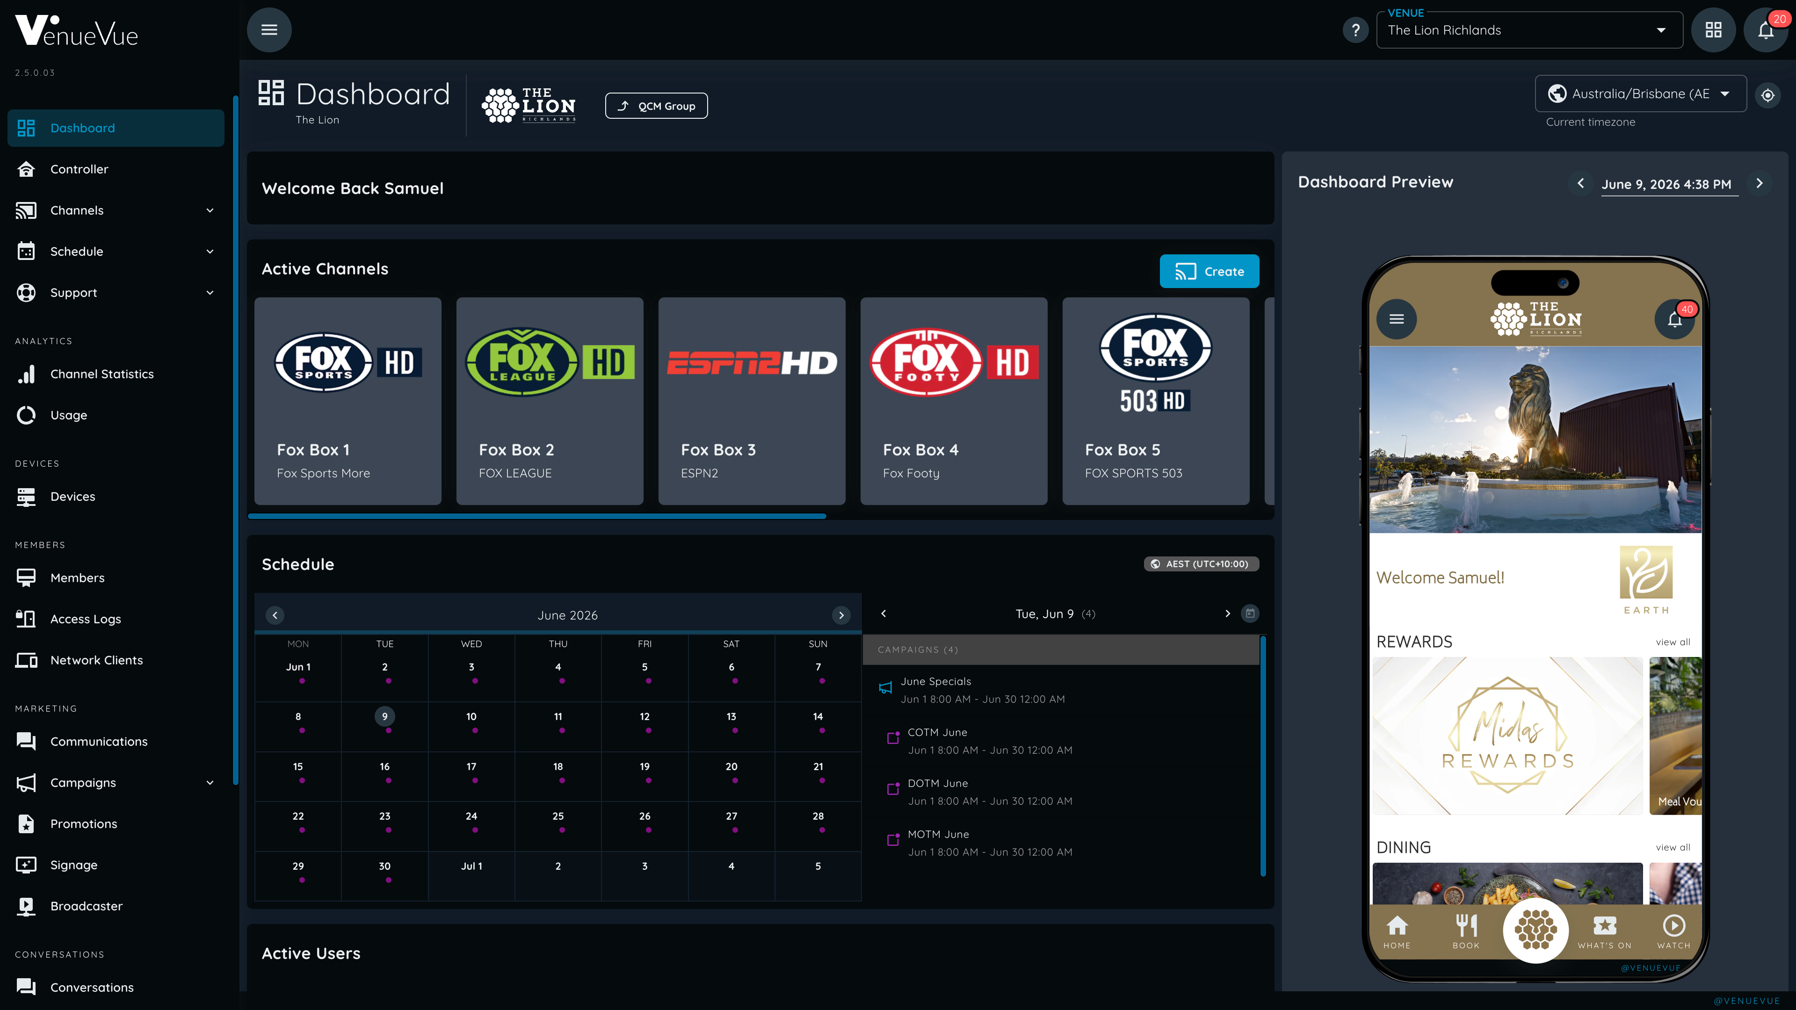
Task: Go to previous month in June 2026 calendar
Action: pyautogui.click(x=275, y=615)
